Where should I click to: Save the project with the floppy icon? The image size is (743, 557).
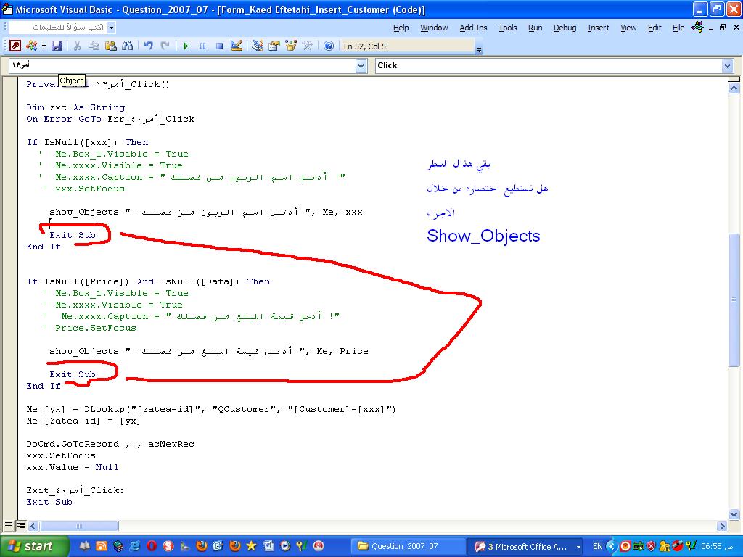tap(57, 46)
